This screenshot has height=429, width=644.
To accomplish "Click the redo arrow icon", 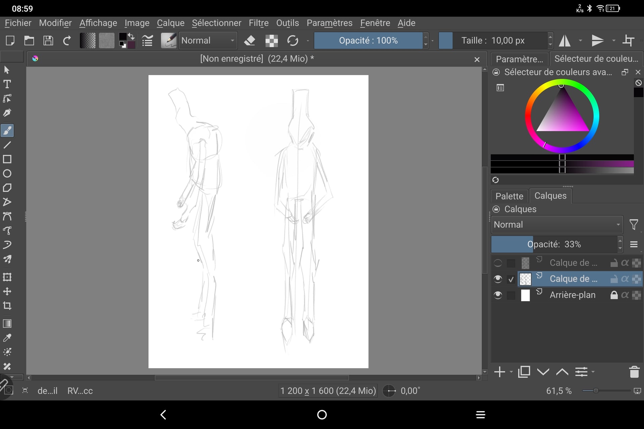I will pos(67,41).
